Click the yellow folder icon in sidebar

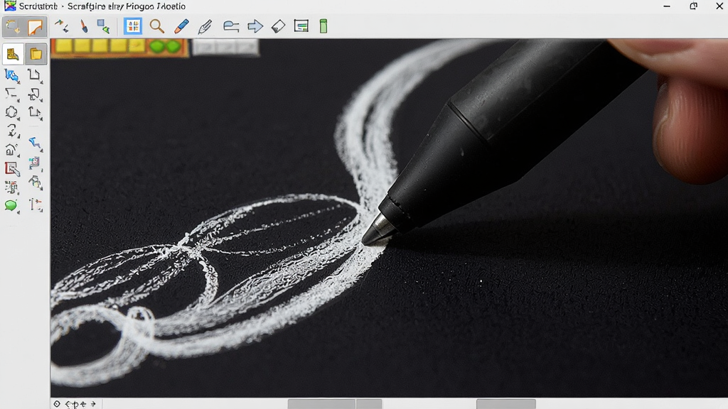coord(36,54)
